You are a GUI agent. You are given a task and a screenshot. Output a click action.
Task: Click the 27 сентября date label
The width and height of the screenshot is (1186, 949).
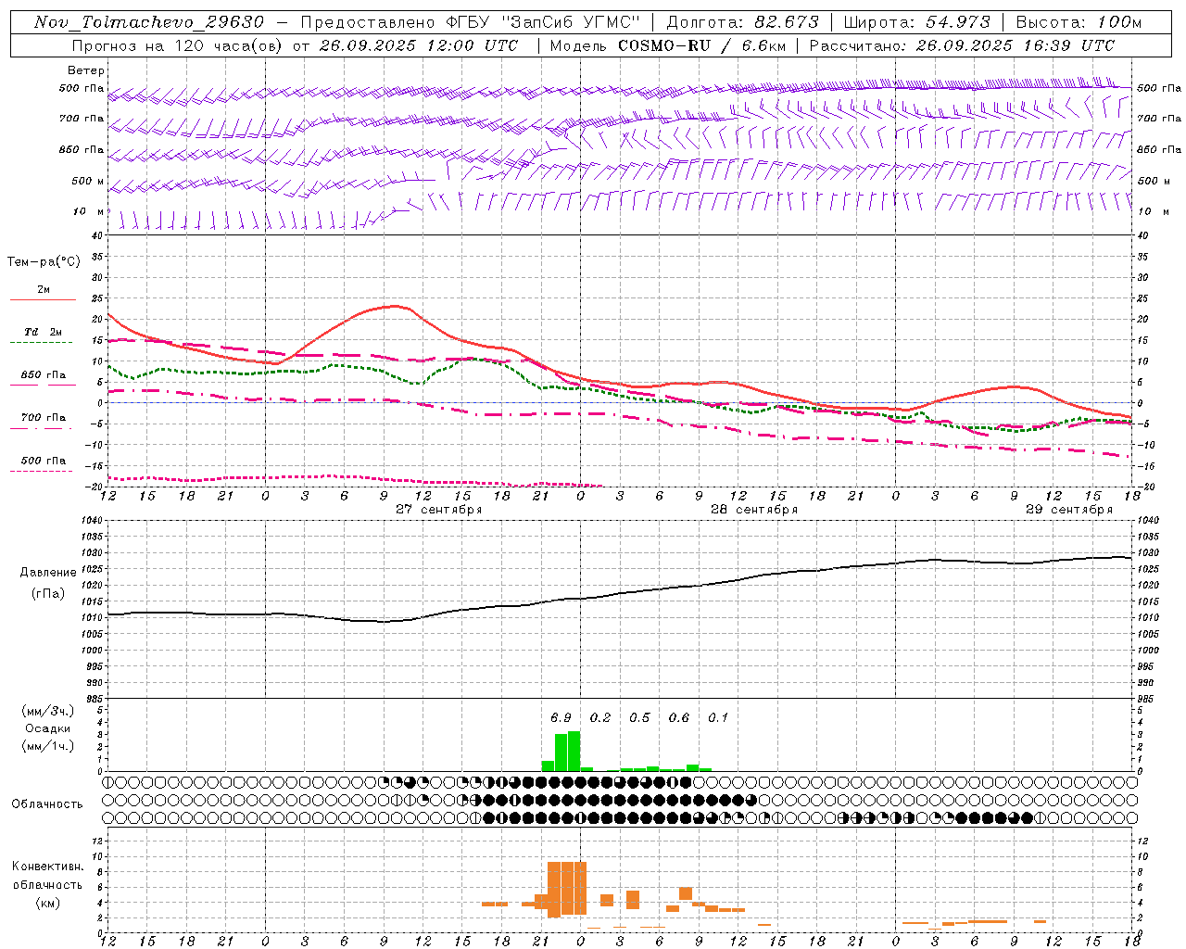[438, 510]
